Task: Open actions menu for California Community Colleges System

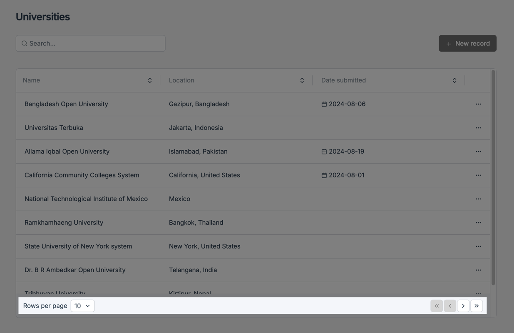Action: point(478,175)
